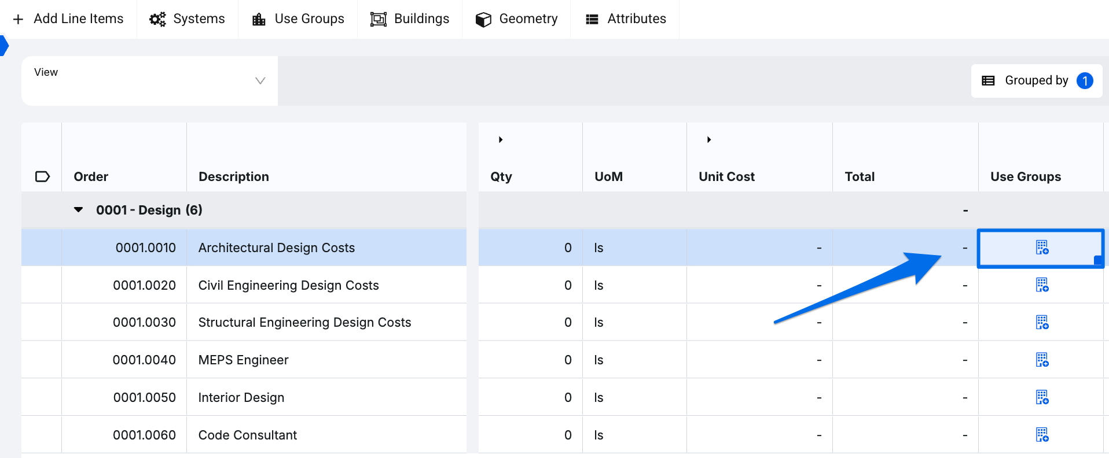Click the tag cell of the Civil Engineering row

(x=41, y=285)
